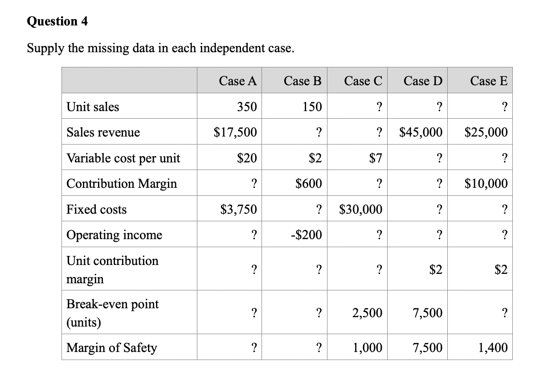The width and height of the screenshot is (556, 389).
Task: Click the 'Unit sales' row label
Action: [93, 107]
